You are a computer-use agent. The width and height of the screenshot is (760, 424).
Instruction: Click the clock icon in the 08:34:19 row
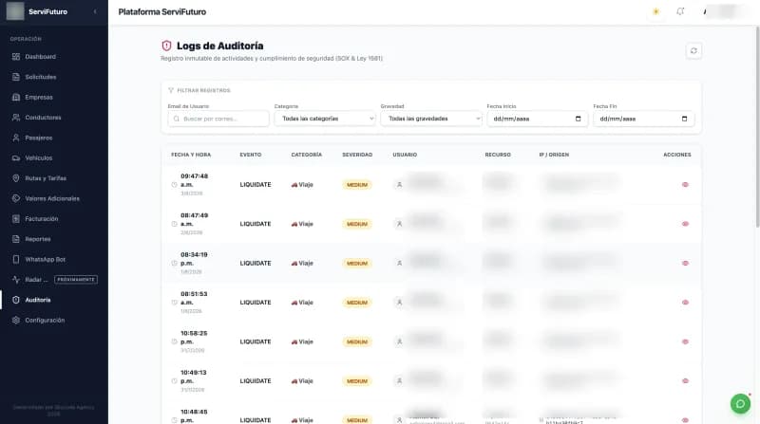point(174,264)
